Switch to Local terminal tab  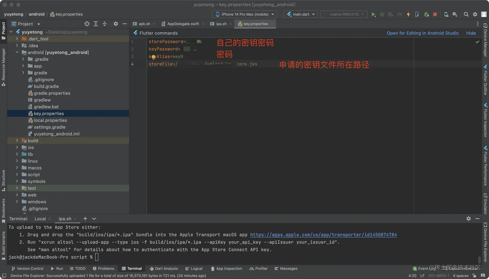coord(40,219)
